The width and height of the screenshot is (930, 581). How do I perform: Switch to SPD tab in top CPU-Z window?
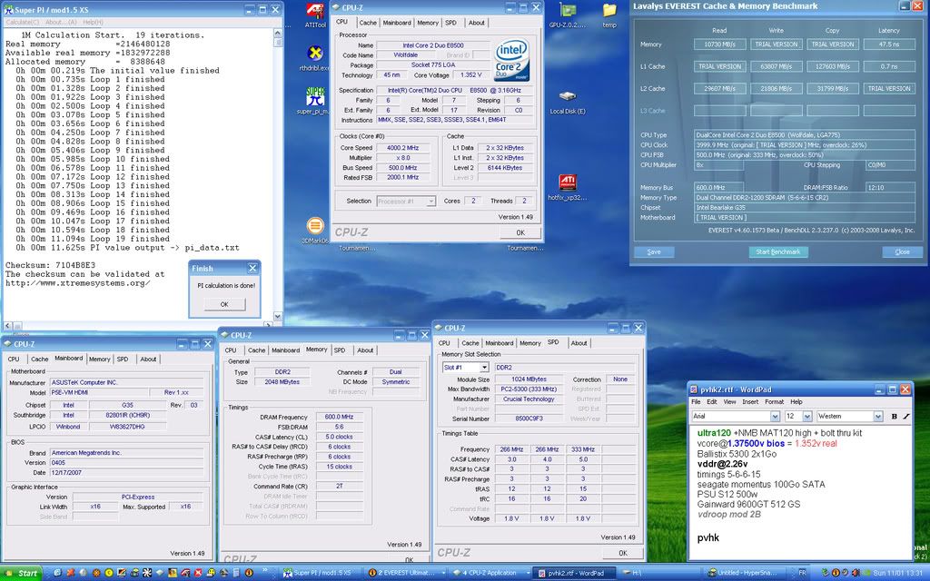pyautogui.click(x=450, y=23)
